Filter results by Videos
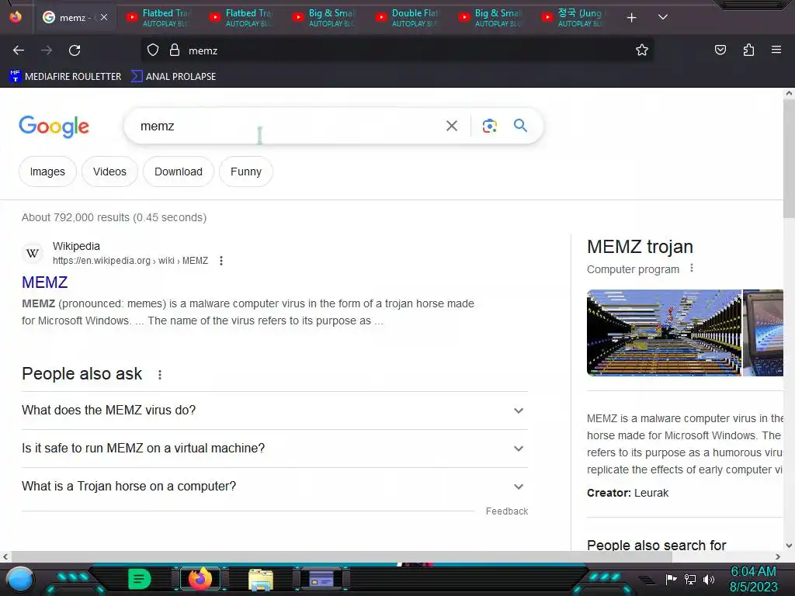This screenshot has height=596, width=795. click(x=109, y=172)
